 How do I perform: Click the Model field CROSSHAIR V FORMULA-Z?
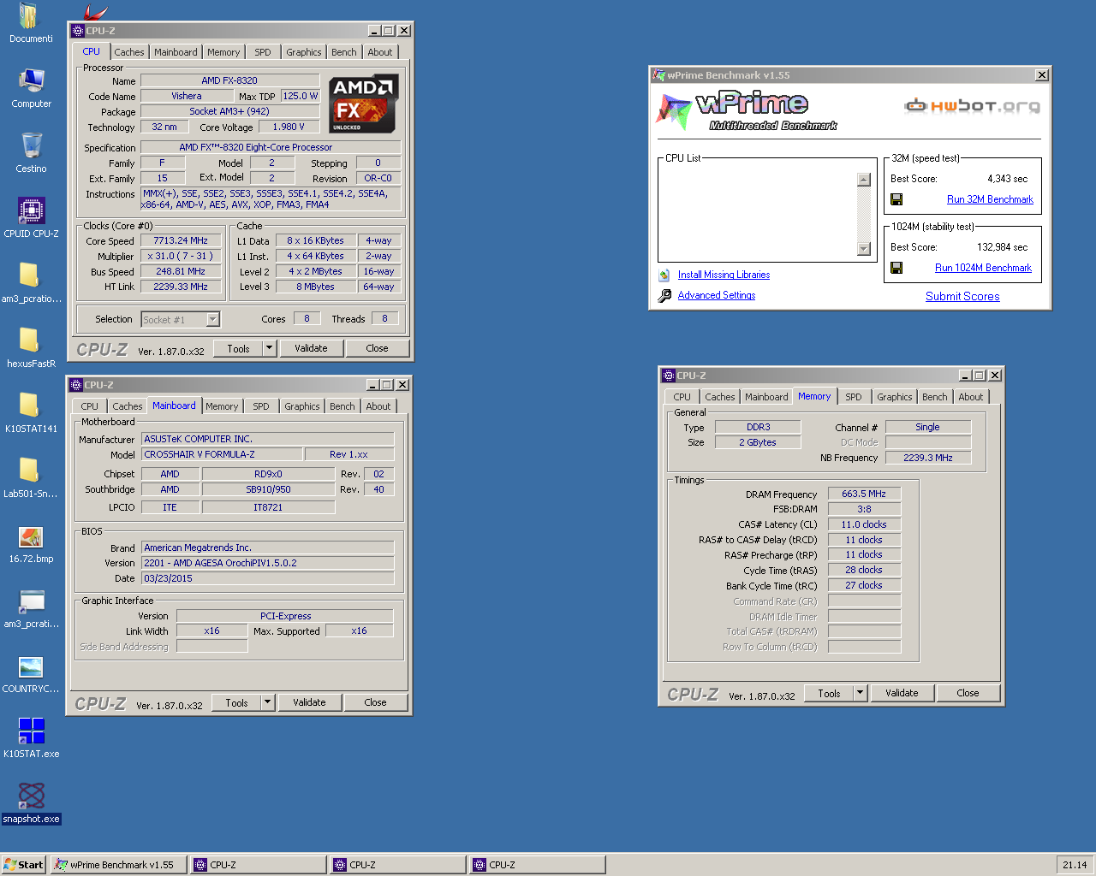tap(221, 454)
